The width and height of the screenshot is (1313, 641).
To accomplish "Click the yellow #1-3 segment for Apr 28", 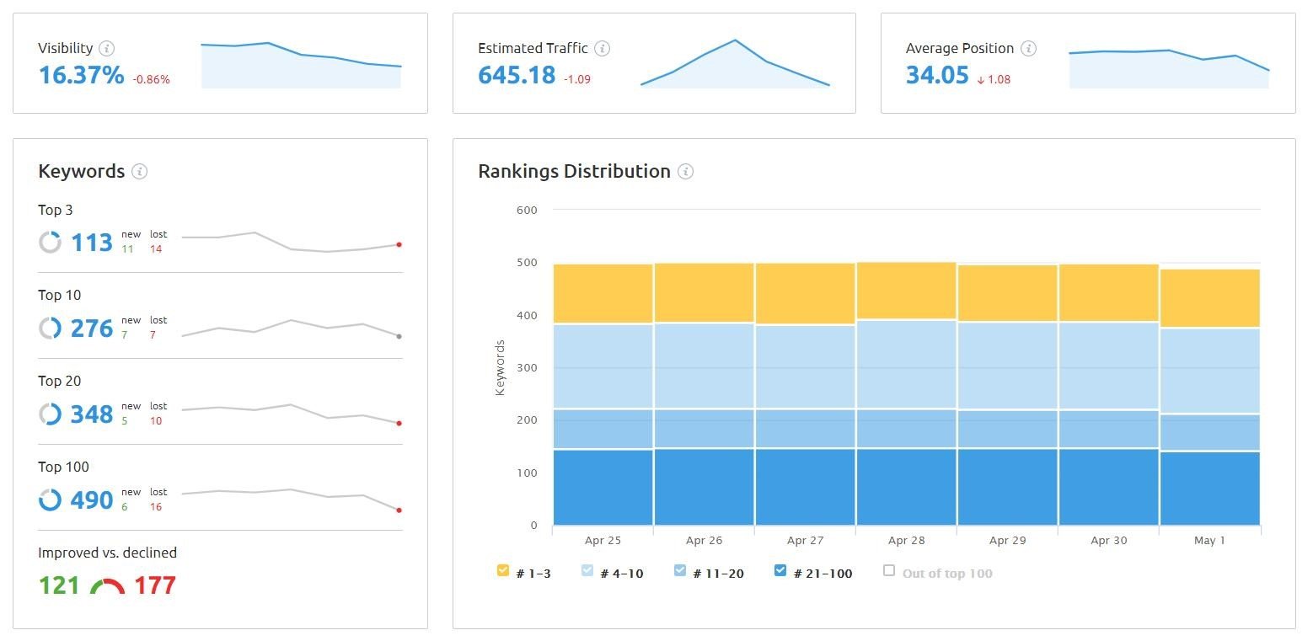I will tap(906, 291).
